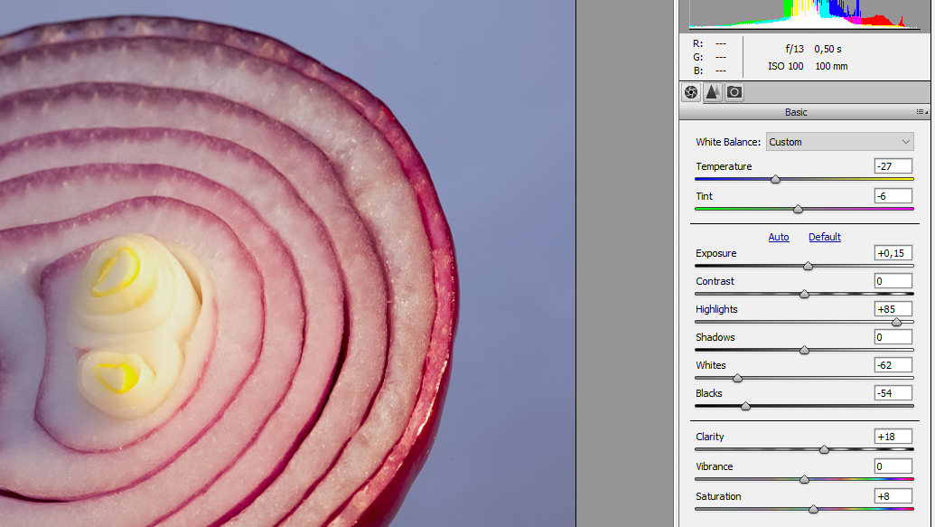Focus the Highlights value field showing +85
935x527 pixels.
893,309
